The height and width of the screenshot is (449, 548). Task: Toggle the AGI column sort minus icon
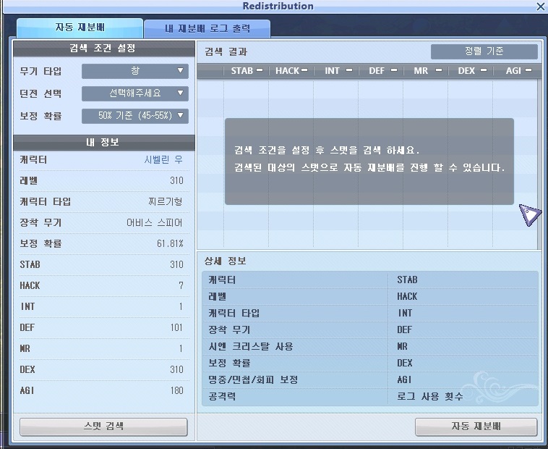coord(528,70)
